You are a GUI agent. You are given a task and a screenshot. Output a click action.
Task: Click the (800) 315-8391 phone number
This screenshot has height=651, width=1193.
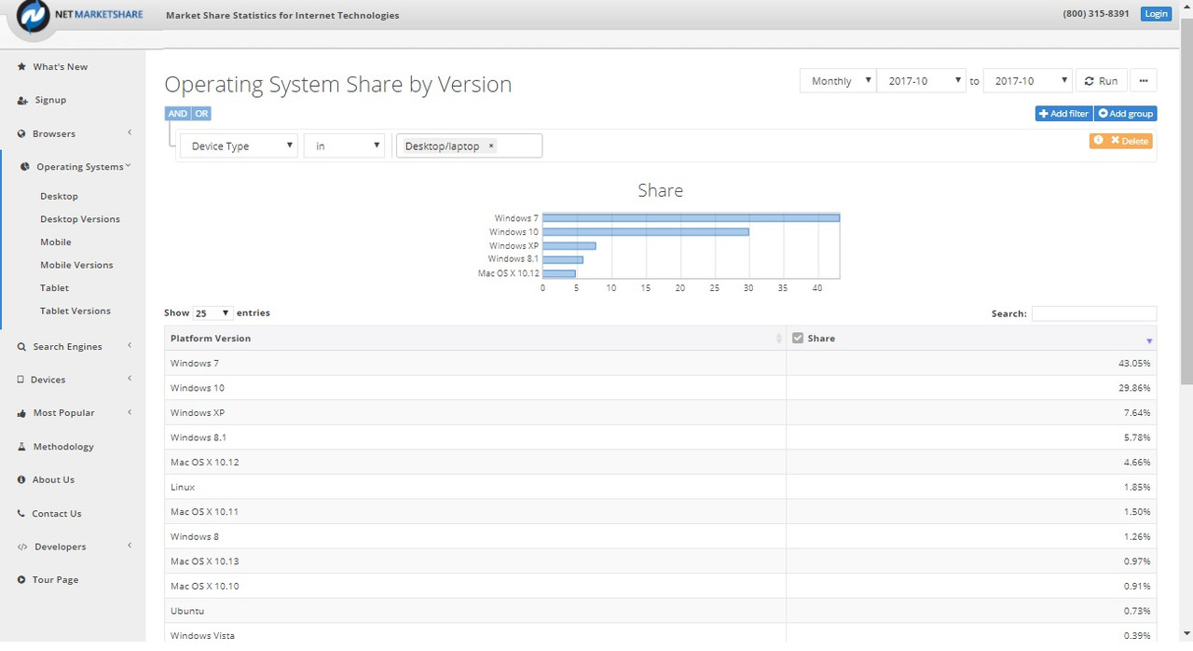pos(1096,14)
